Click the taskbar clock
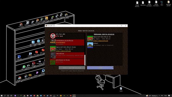 pyautogui.click(x=166, y=96)
